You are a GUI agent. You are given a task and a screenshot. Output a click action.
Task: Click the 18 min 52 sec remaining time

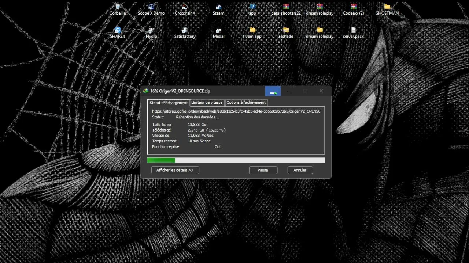tap(199, 141)
